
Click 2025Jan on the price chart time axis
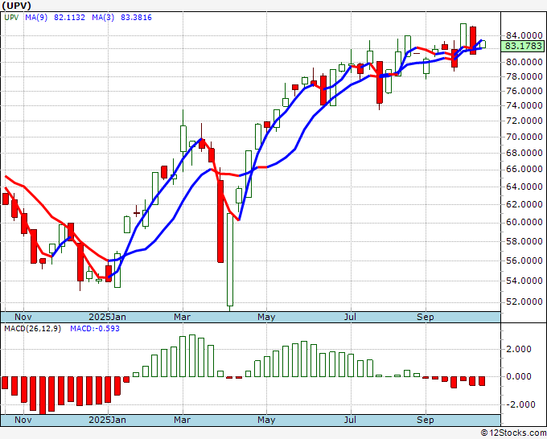[108, 317]
